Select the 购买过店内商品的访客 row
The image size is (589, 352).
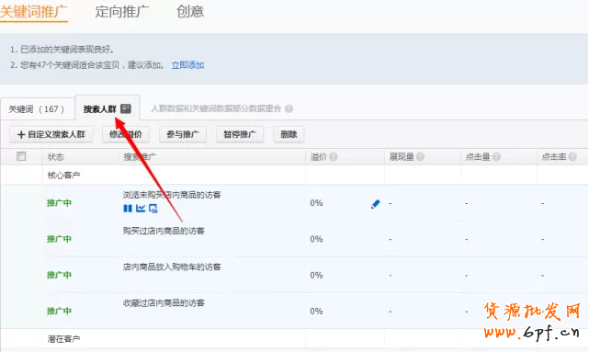coord(294,239)
